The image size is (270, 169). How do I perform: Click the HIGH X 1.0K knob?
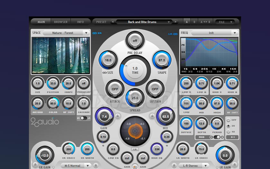pyautogui.click(x=217, y=83)
